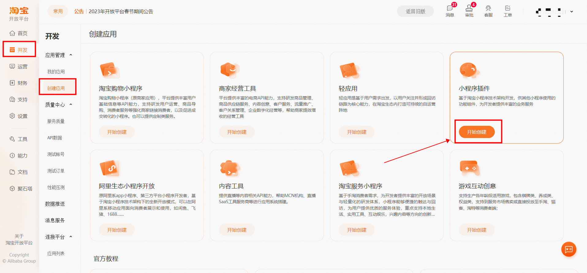Start creating 淘宝购物小程序

(x=117, y=132)
